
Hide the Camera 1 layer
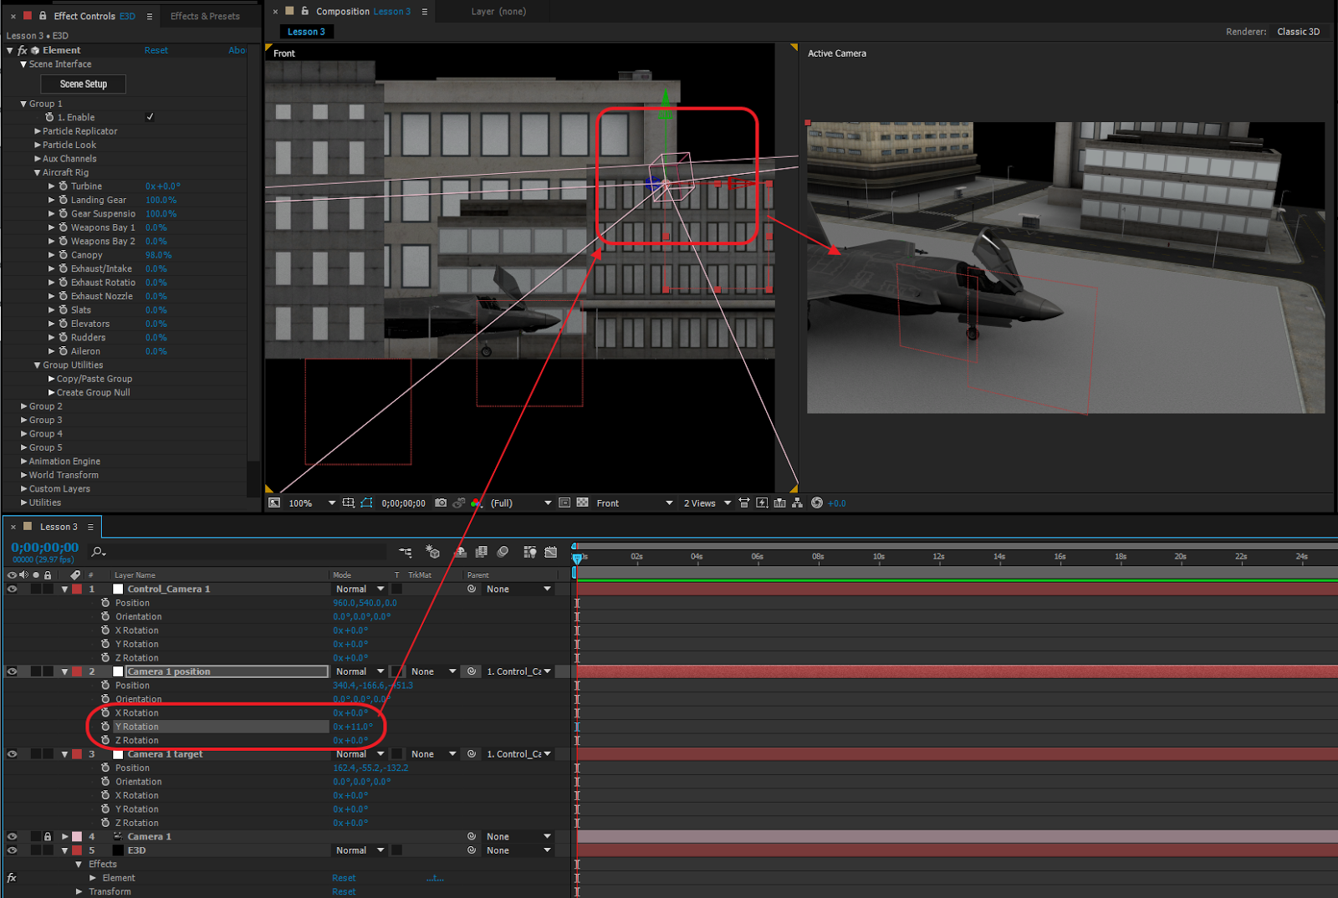click(12, 836)
